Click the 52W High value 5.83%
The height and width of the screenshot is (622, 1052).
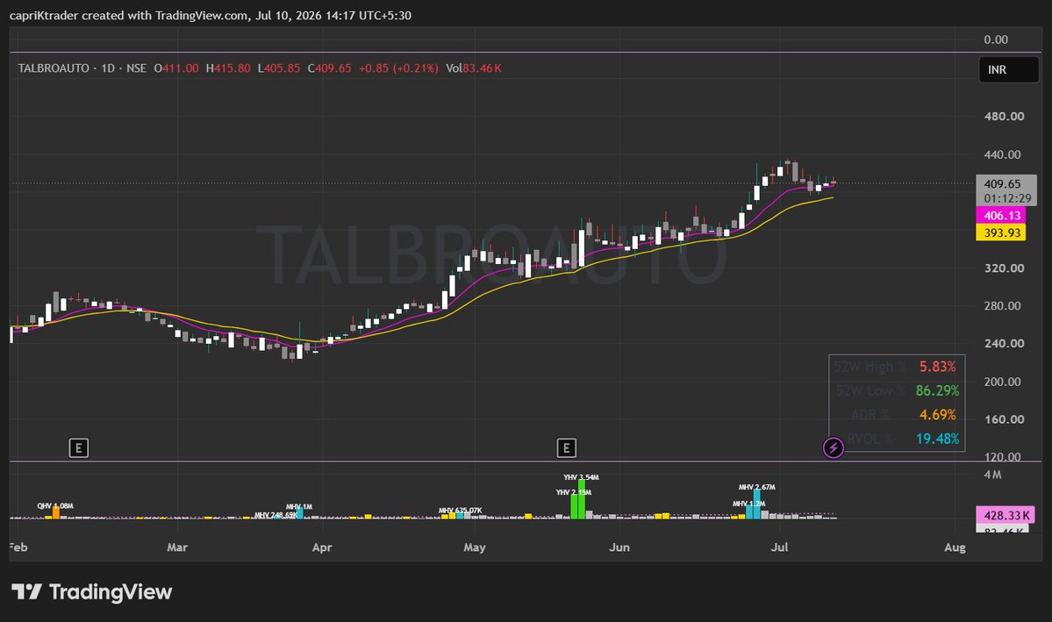click(x=937, y=367)
